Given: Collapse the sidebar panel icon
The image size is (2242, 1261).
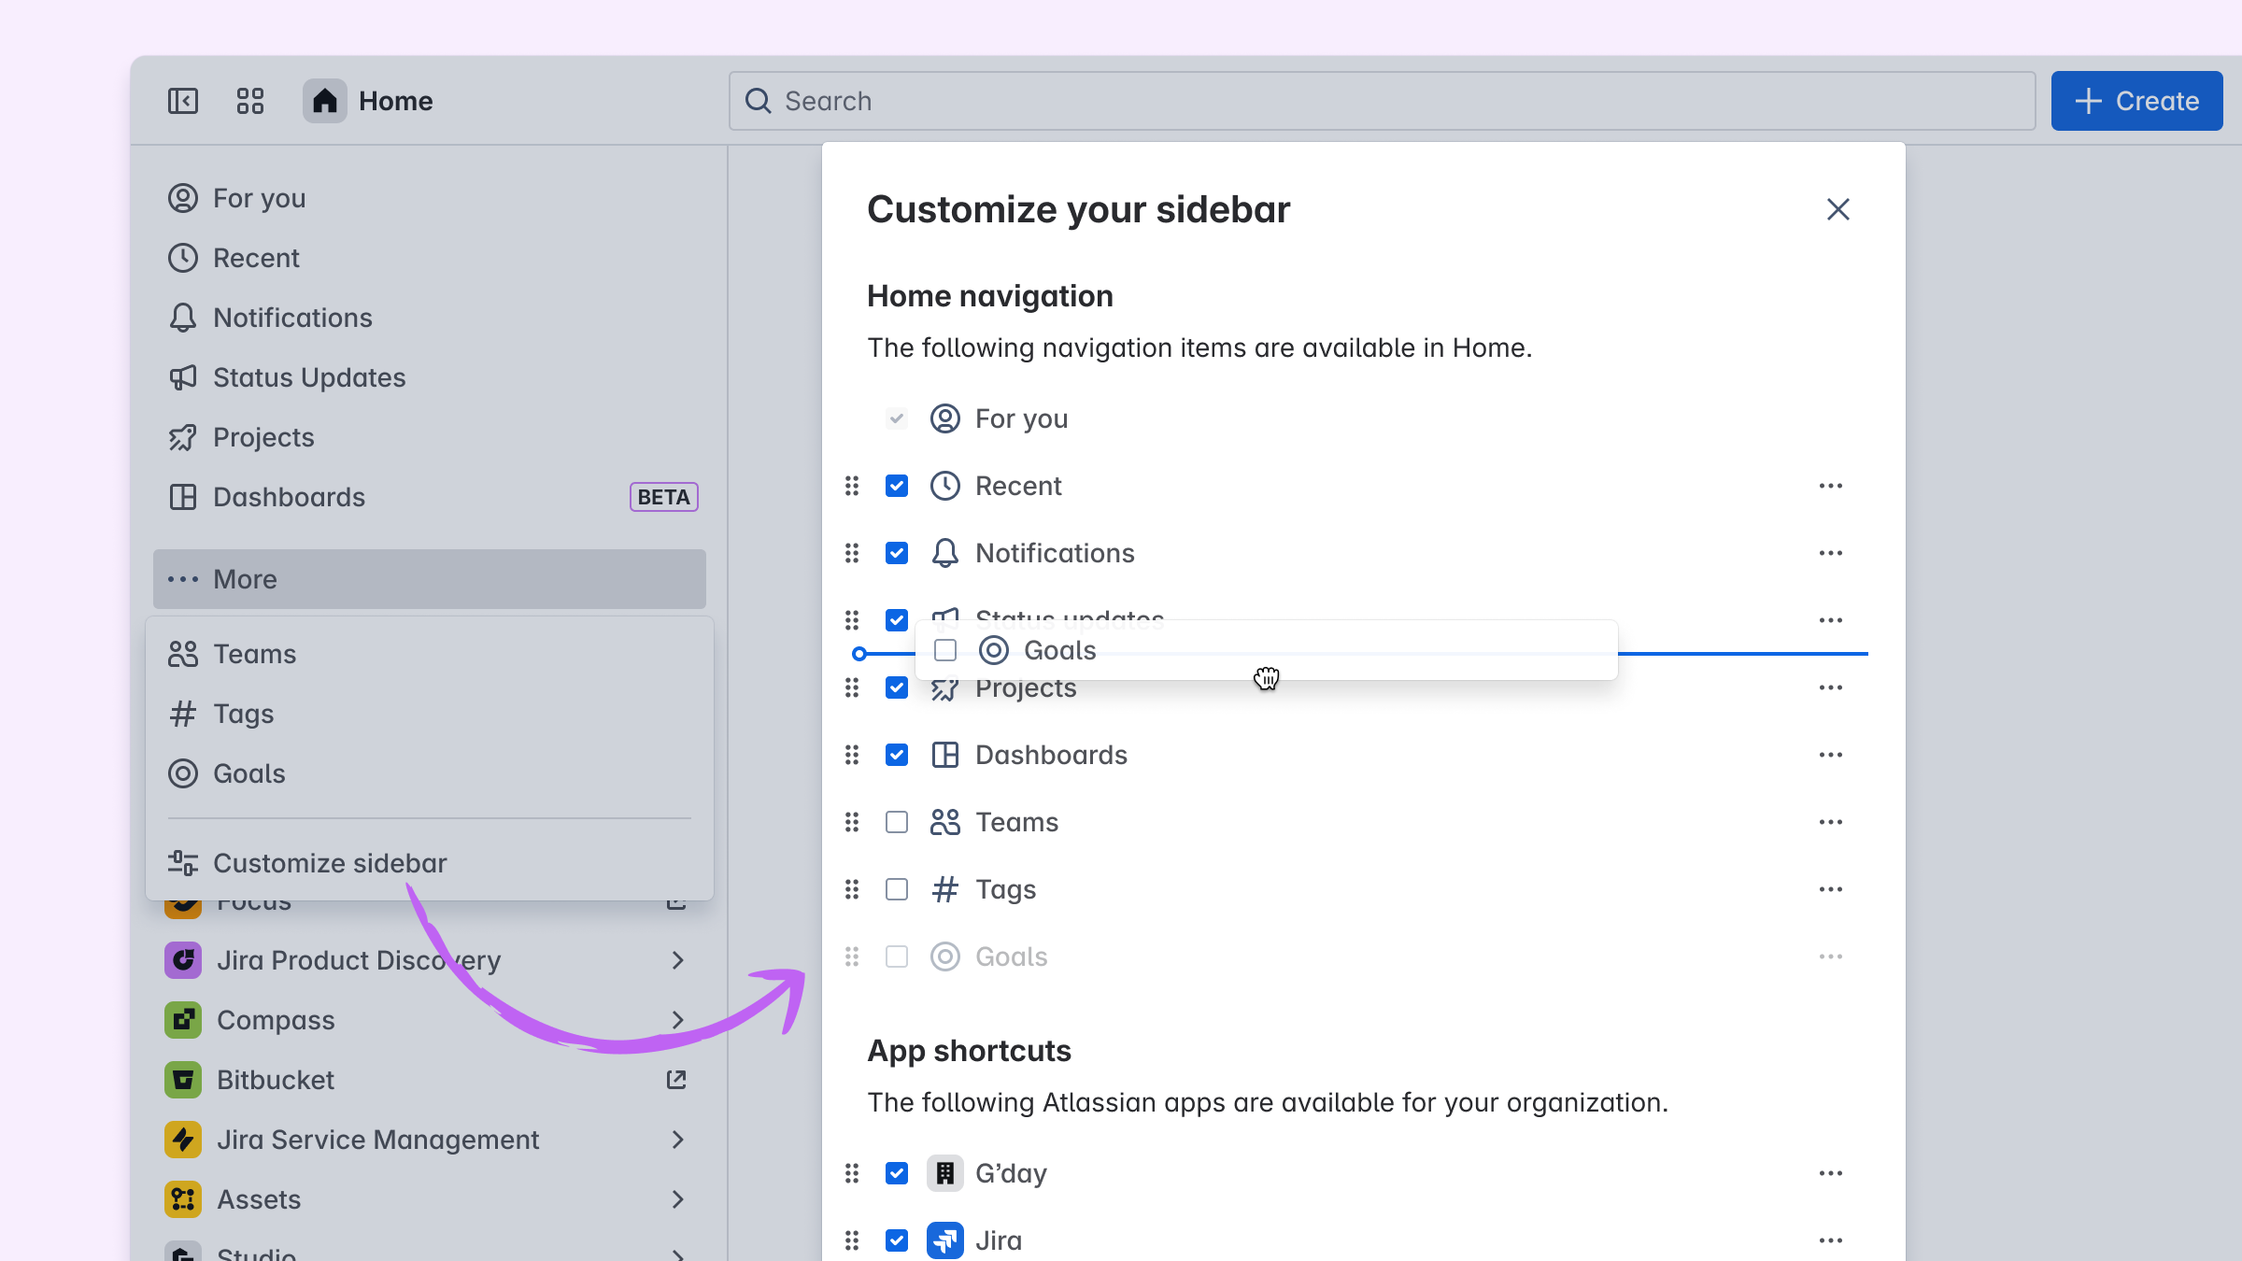Looking at the screenshot, I should coord(183,101).
